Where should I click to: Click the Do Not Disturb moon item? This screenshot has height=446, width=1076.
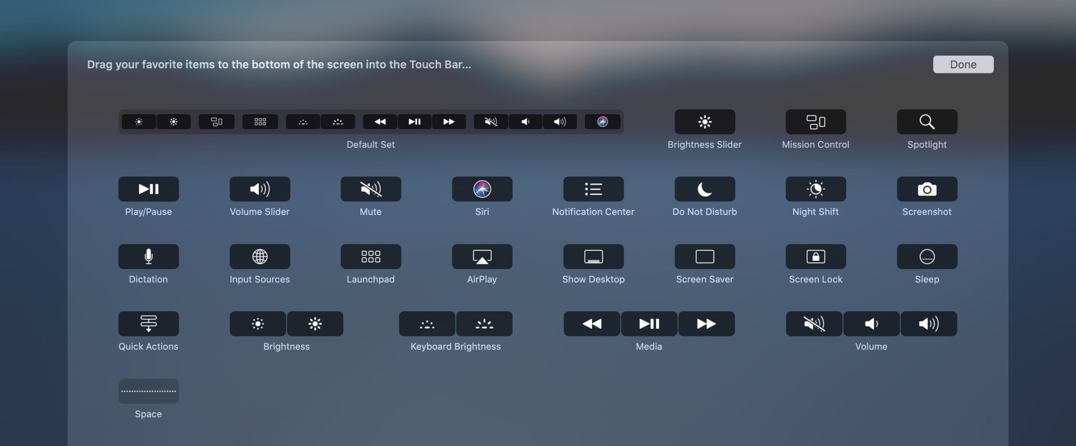pyautogui.click(x=705, y=189)
